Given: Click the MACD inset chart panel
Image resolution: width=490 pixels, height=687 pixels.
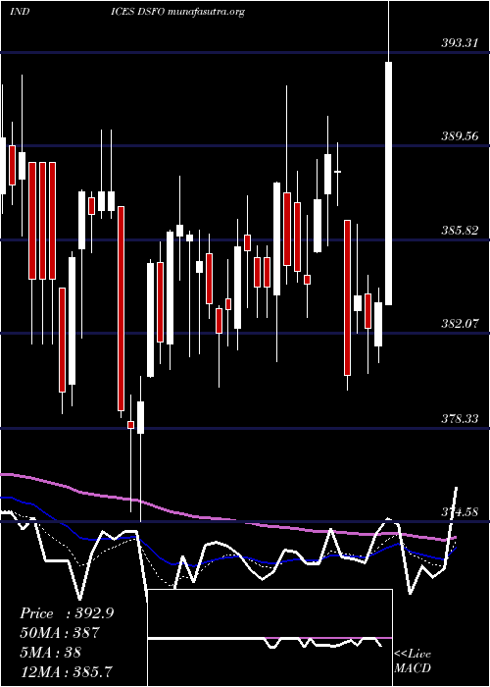Looking at the screenshot, I should click(269, 638).
